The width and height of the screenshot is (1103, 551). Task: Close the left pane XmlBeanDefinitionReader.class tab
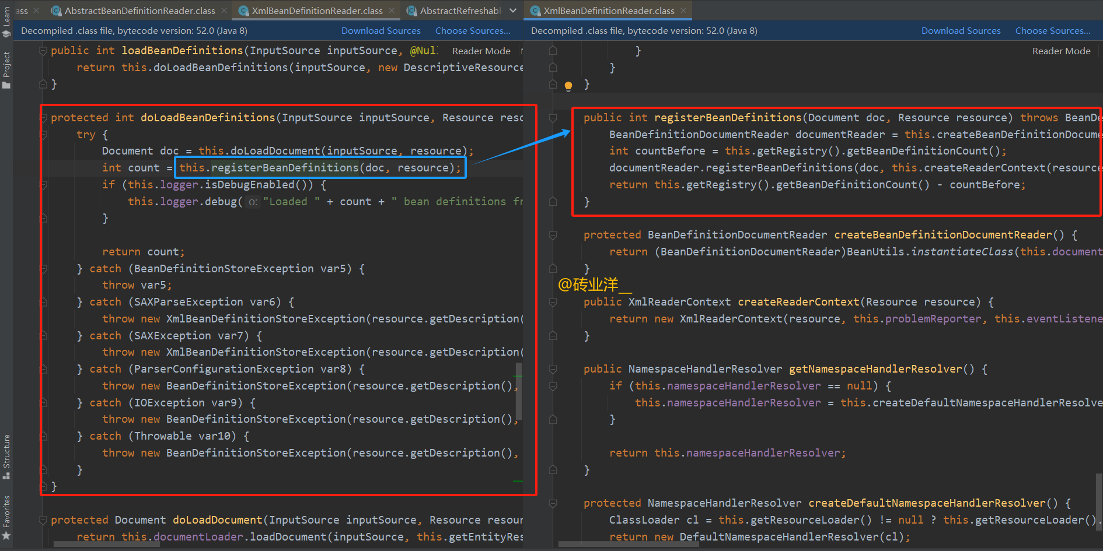tap(392, 10)
